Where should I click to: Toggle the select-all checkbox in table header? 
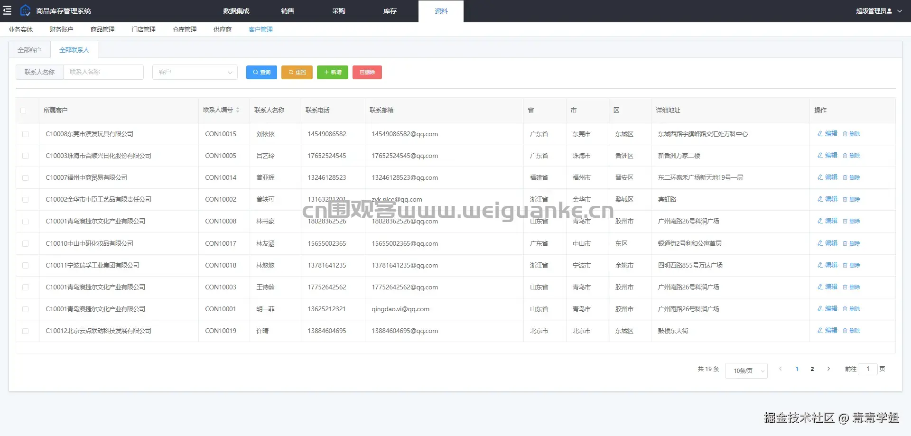pyautogui.click(x=23, y=111)
